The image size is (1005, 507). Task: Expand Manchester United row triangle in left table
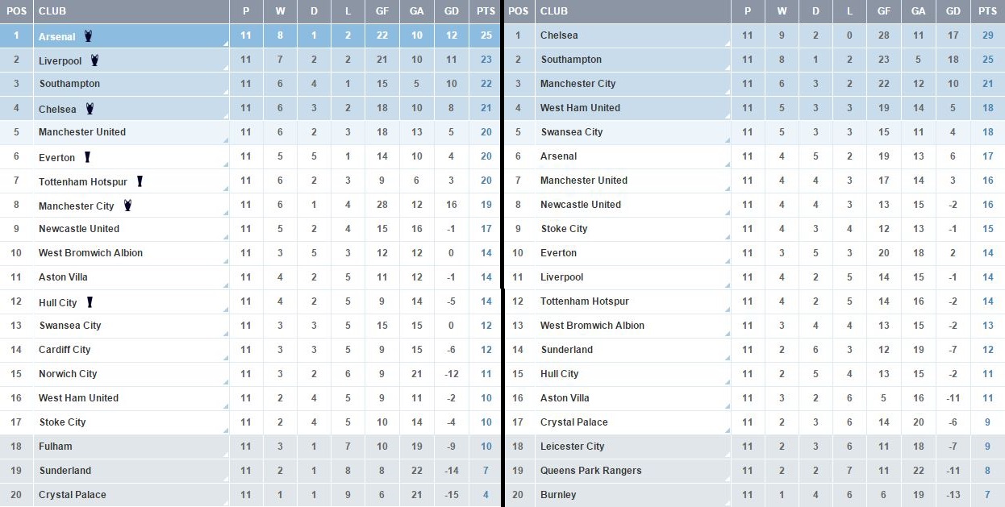tap(226, 140)
